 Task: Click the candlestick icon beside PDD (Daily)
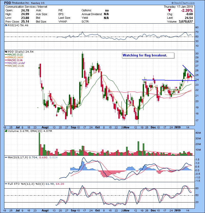coord(6,52)
